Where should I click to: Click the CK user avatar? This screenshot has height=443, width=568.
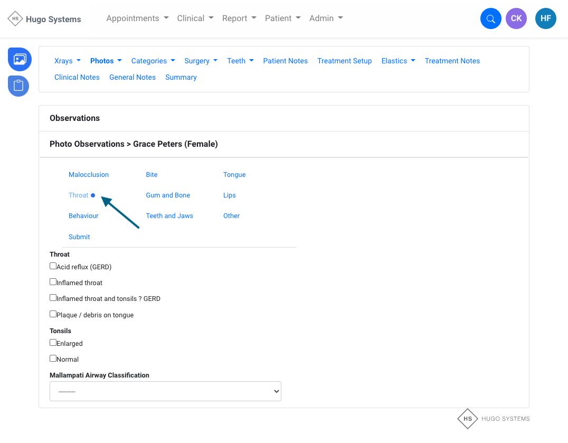tap(516, 18)
